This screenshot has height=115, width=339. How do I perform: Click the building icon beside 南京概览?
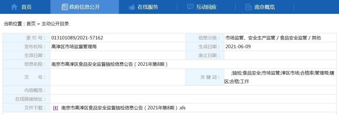click(x=249, y=7)
